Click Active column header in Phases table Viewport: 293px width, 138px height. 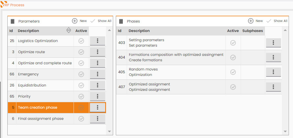233,31
